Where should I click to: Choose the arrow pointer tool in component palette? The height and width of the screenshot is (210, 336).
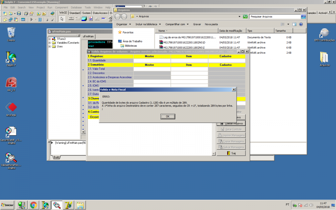[62, 19]
